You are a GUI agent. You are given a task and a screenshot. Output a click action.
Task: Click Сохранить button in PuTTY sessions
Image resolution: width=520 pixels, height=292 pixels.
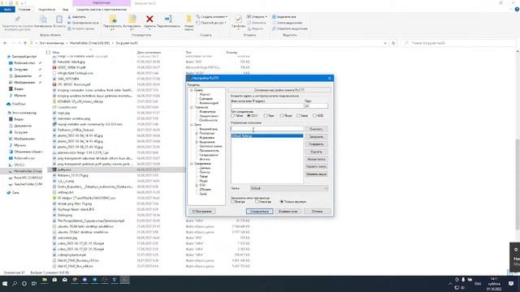click(316, 144)
